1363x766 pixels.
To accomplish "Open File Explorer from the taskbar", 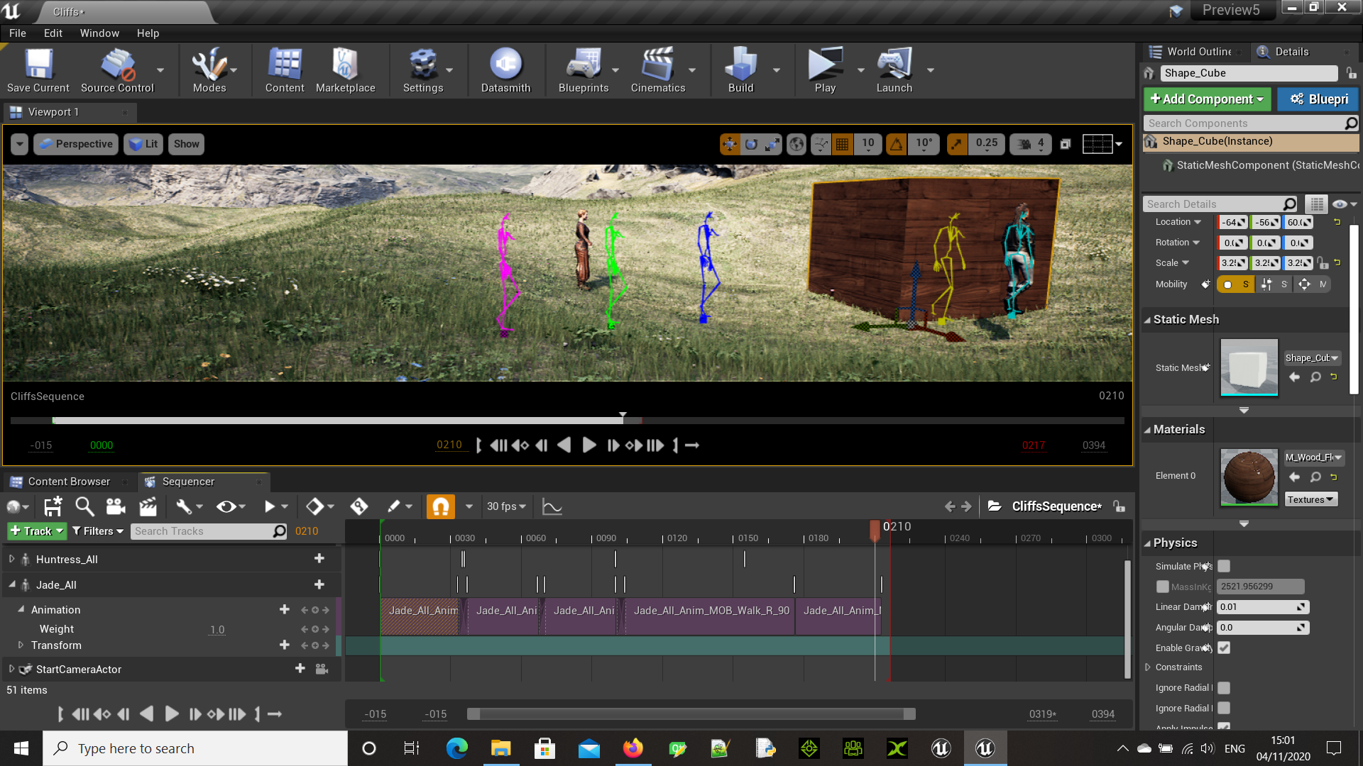I will [500, 748].
